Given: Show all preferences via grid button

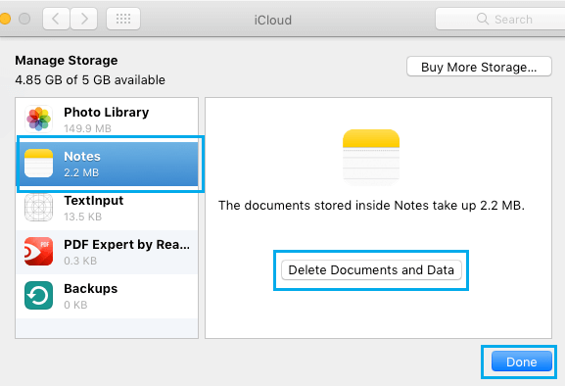Looking at the screenshot, I should coord(123,19).
